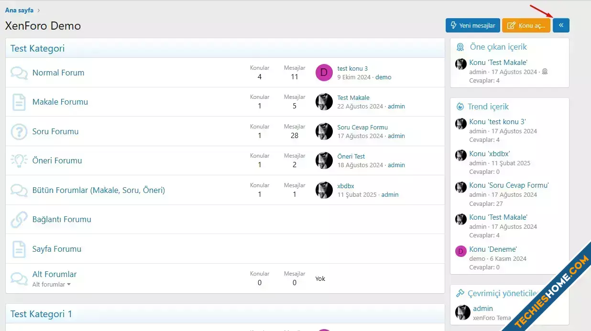Open Makale Forumu
Image resolution: width=591 pixels, height=331 pixels.
60,102
